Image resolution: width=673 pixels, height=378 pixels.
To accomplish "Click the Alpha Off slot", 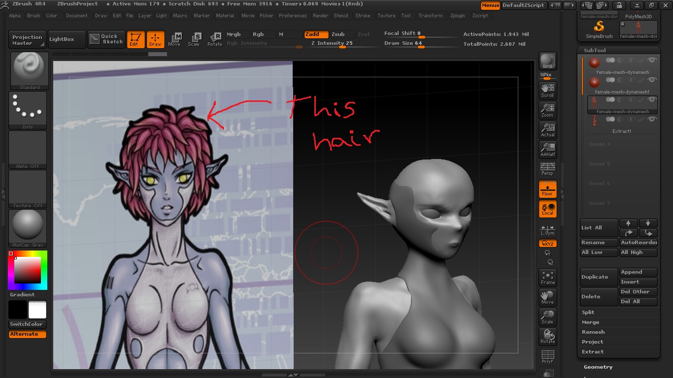I will [x=28, y=150].
